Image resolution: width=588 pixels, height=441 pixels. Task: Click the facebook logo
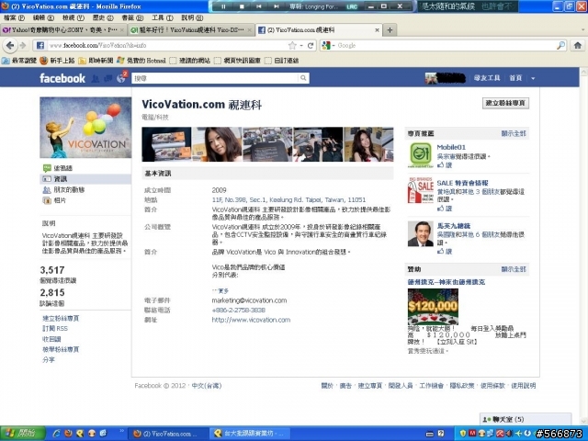click(x=62, y=78)
